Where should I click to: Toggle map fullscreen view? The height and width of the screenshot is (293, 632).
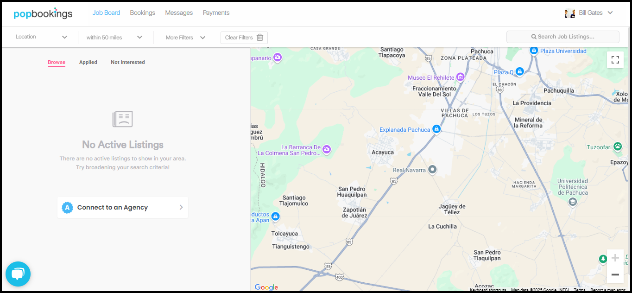pos(615,59)
